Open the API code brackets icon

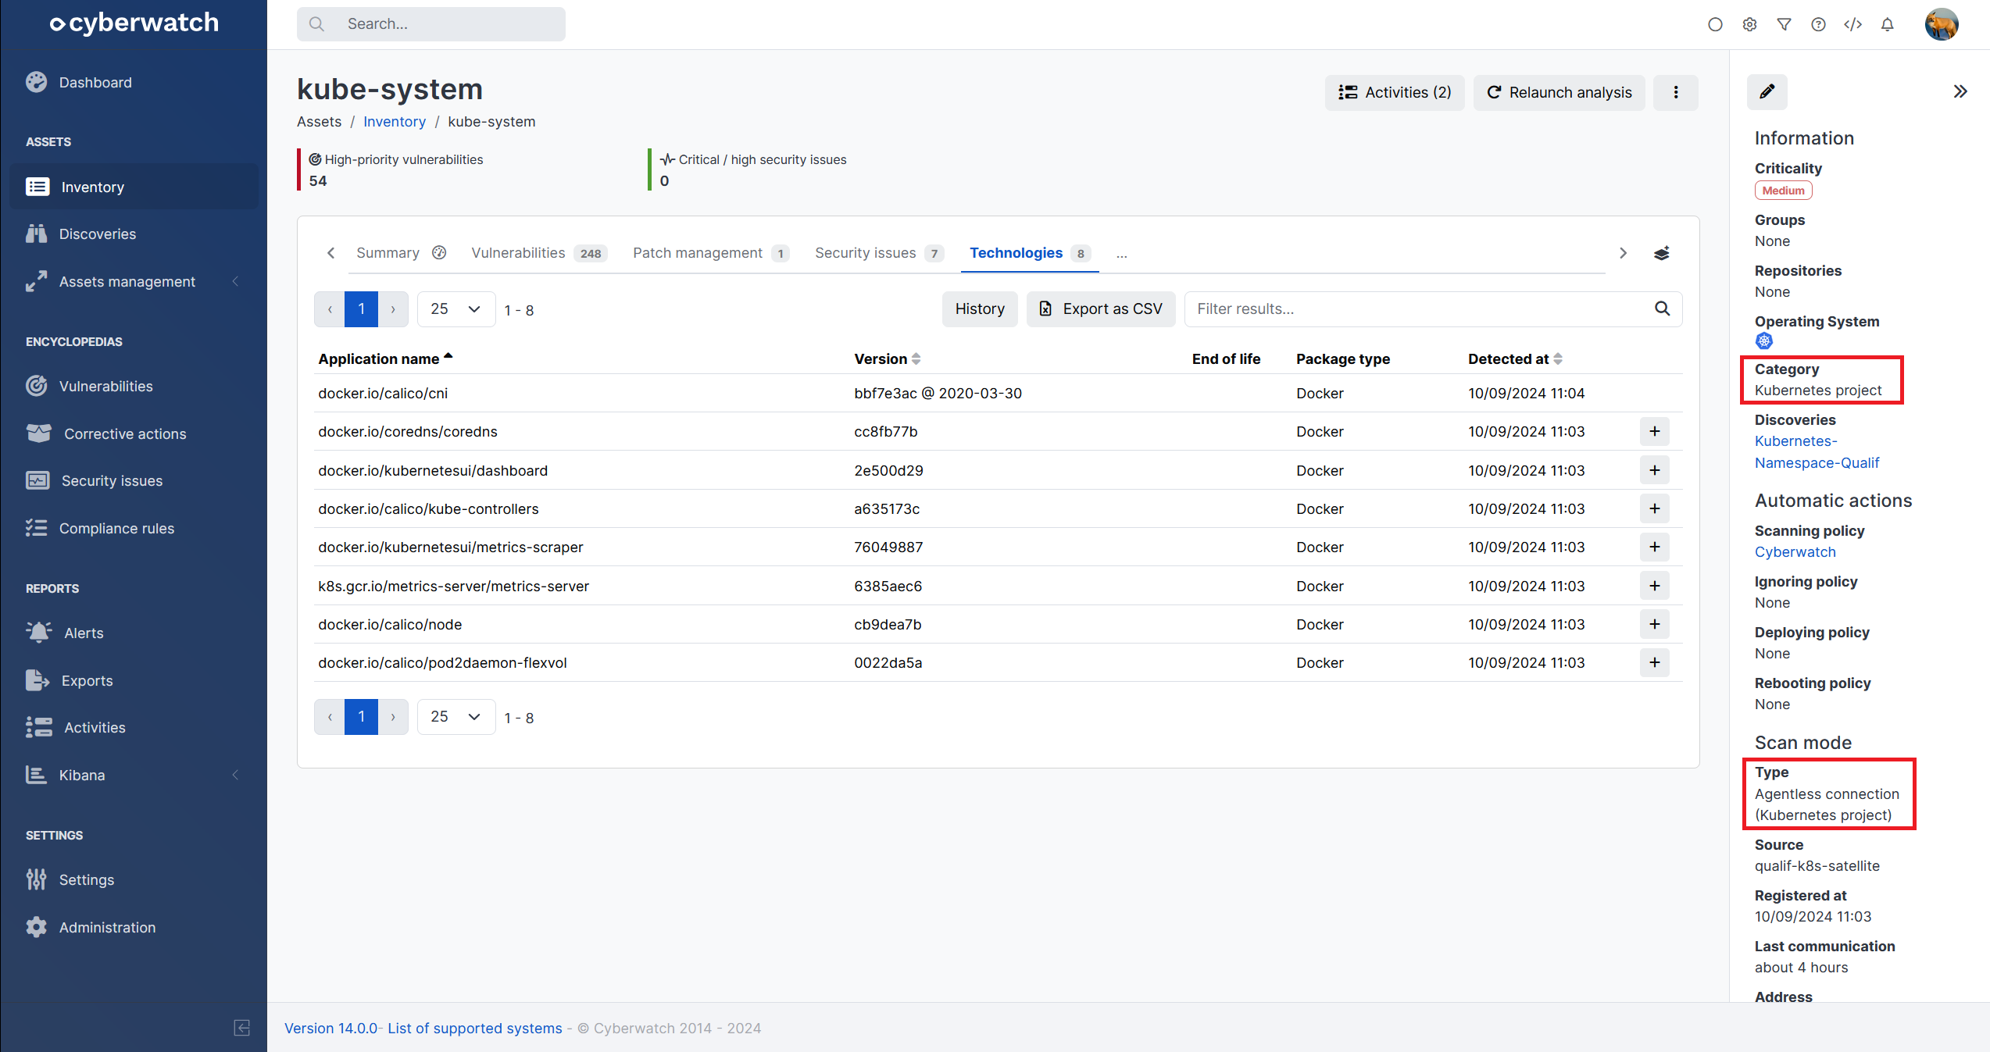pos(1852,24)
